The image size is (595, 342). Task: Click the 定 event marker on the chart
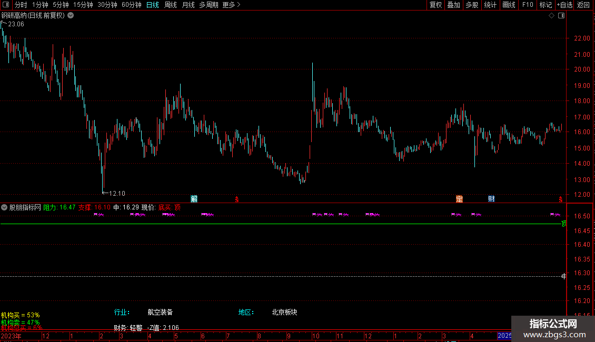pos(459,199)
